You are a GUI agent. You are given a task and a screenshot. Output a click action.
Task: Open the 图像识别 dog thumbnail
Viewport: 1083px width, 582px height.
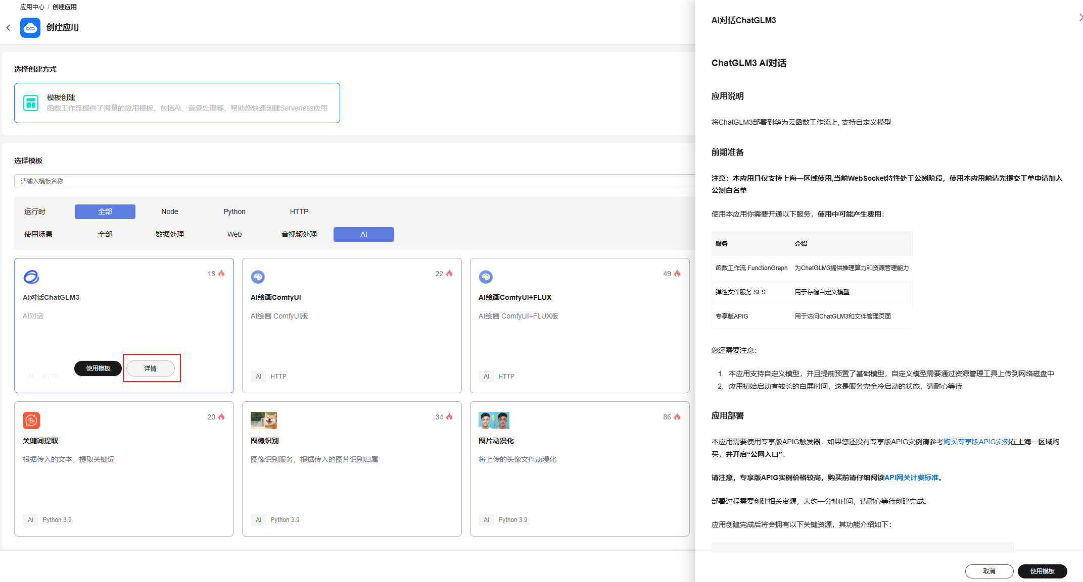(x=264, y=420)
